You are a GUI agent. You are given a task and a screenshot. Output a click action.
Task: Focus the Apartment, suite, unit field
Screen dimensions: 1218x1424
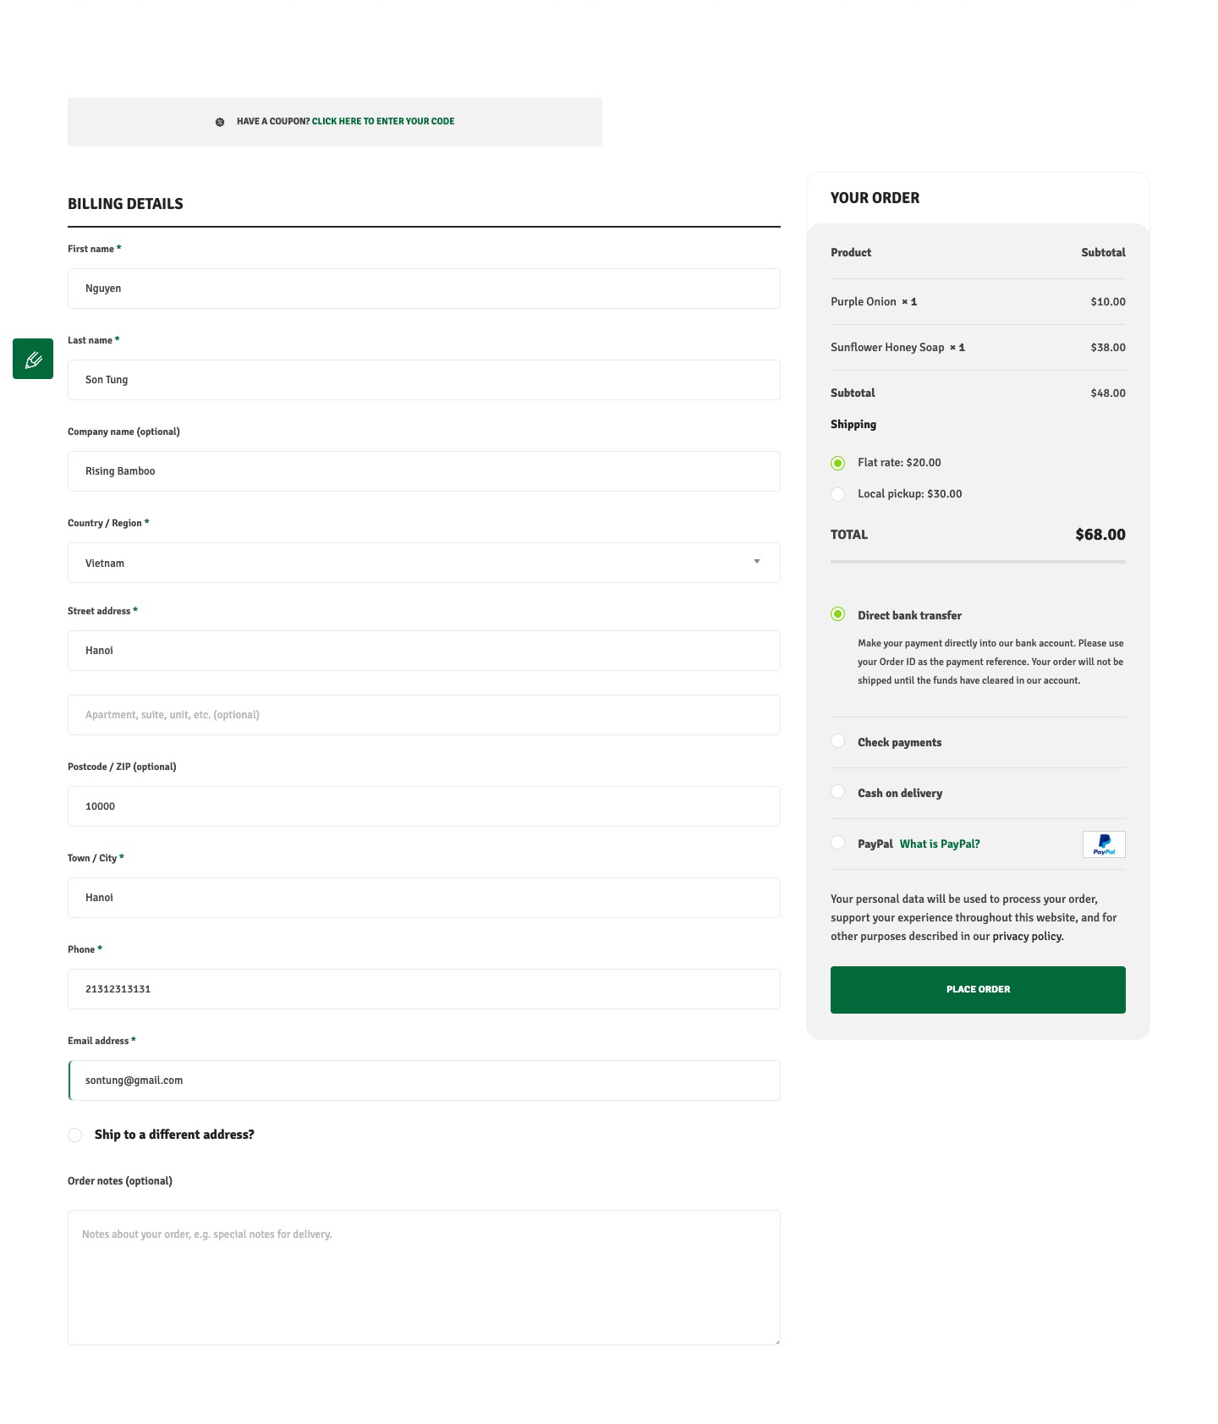424,715
